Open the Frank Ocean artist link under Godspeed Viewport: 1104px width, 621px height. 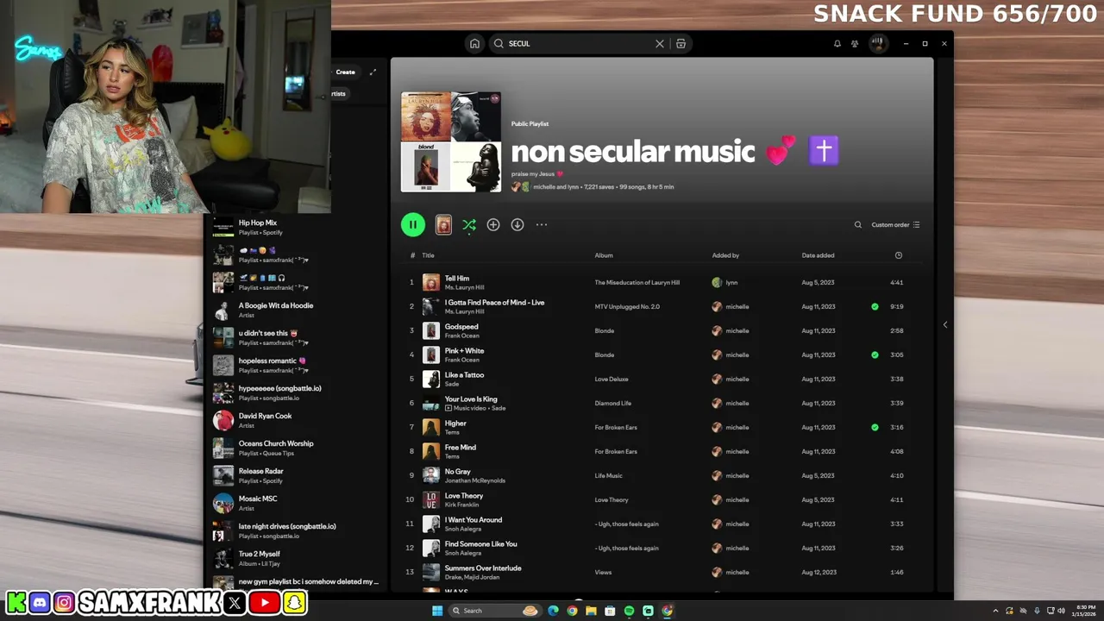(x=462, y=336)
